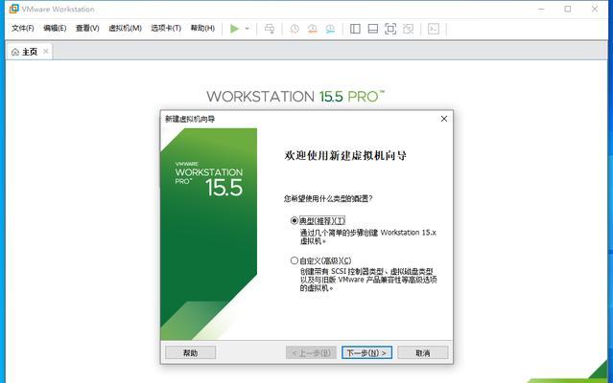Click the Take Snapshot clock icon

coord(295,29)
